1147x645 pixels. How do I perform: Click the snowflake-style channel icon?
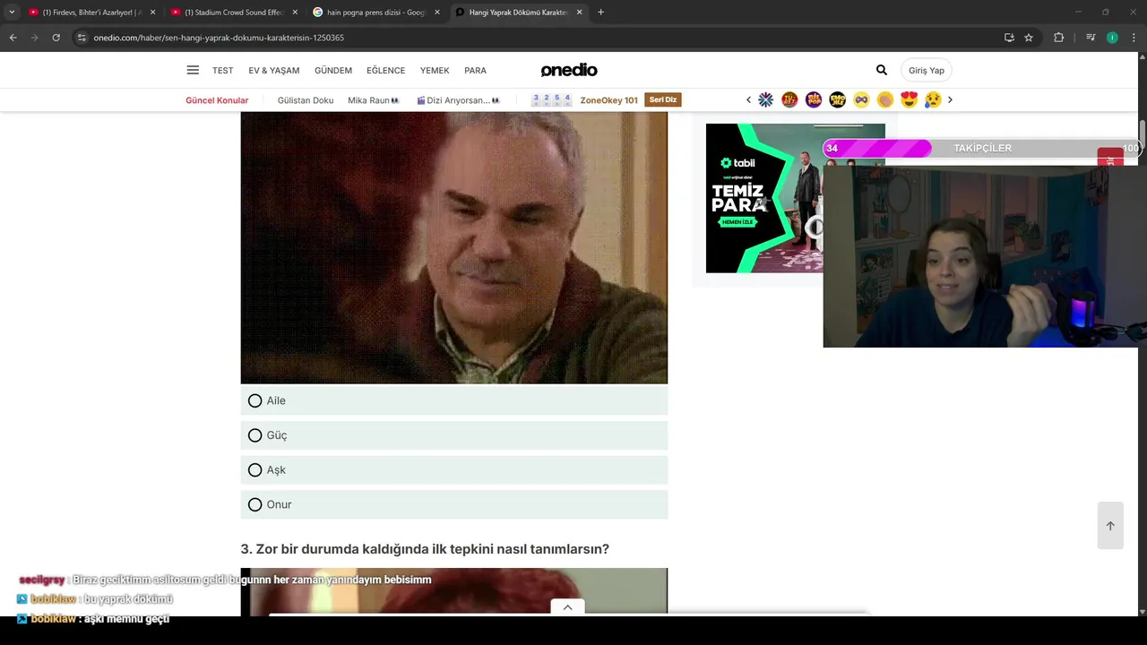(x=765, y=99)
